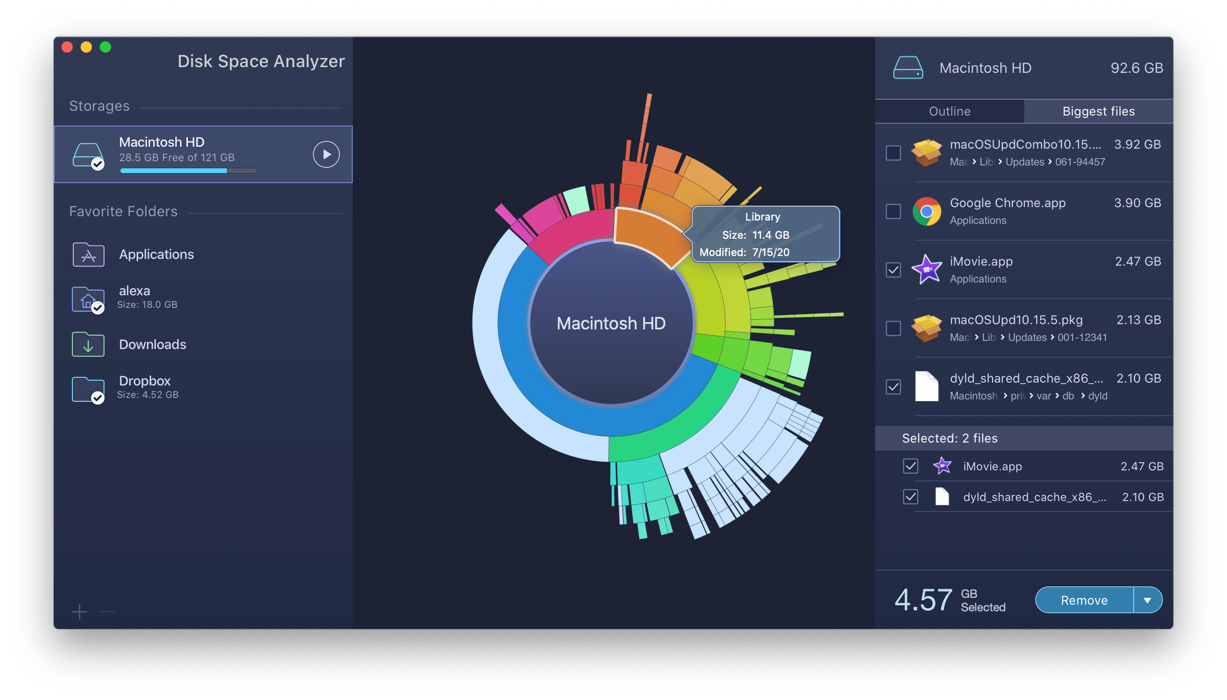Click the iMovie.app entry in selected files
The height and width of the screenshot is (700, 1227).
[991, 467]
